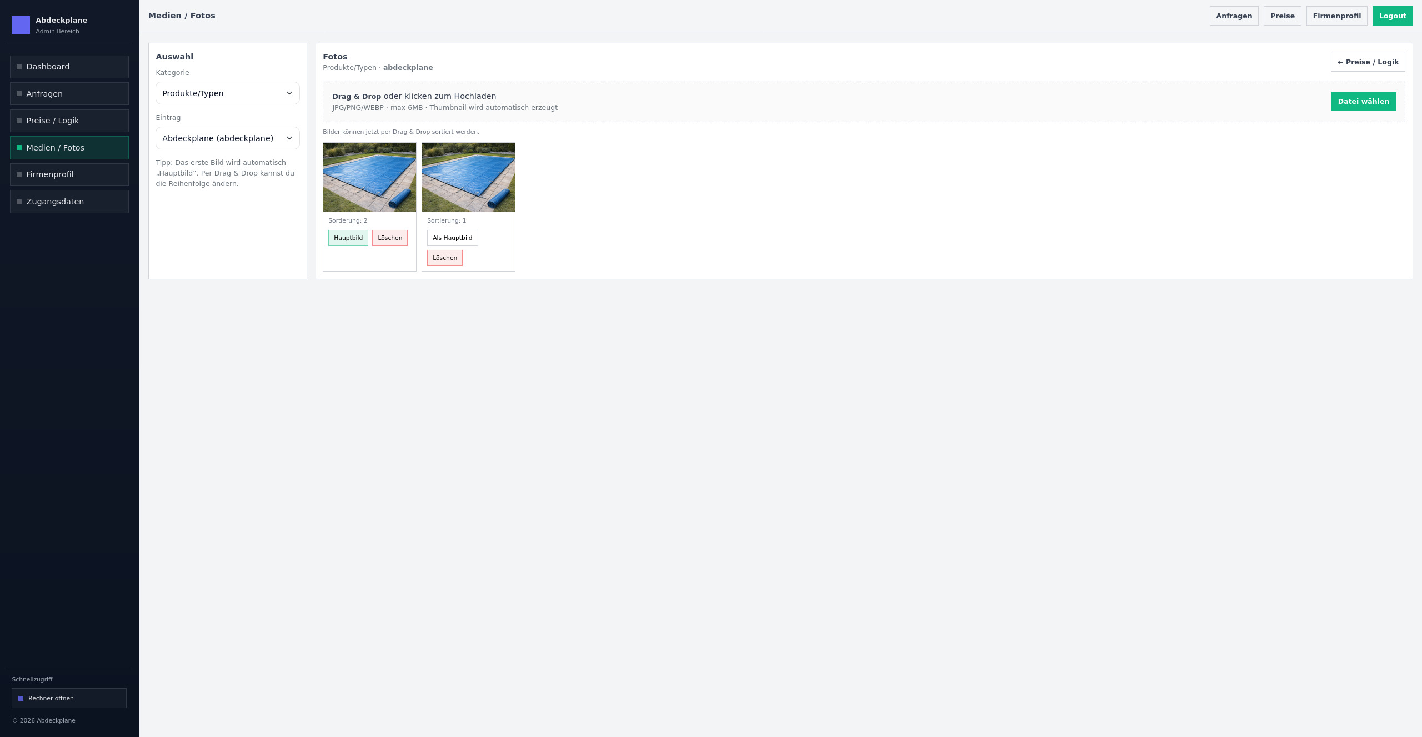Click the Datei wählen upload button

click(1363, 102)
